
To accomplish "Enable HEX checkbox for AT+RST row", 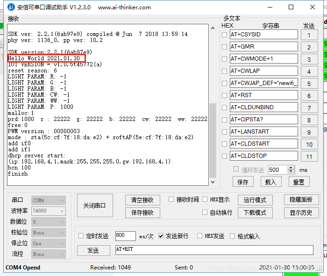I will (x=224, y=95).
